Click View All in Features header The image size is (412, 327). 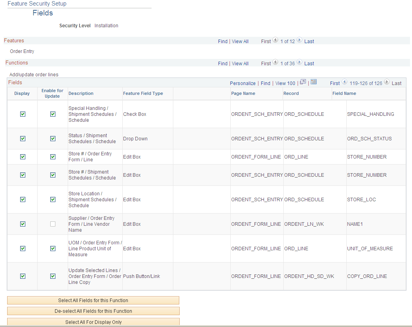point(240,42)
